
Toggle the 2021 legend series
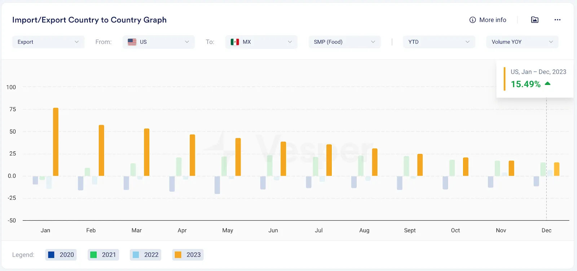(x=103, y=255)
